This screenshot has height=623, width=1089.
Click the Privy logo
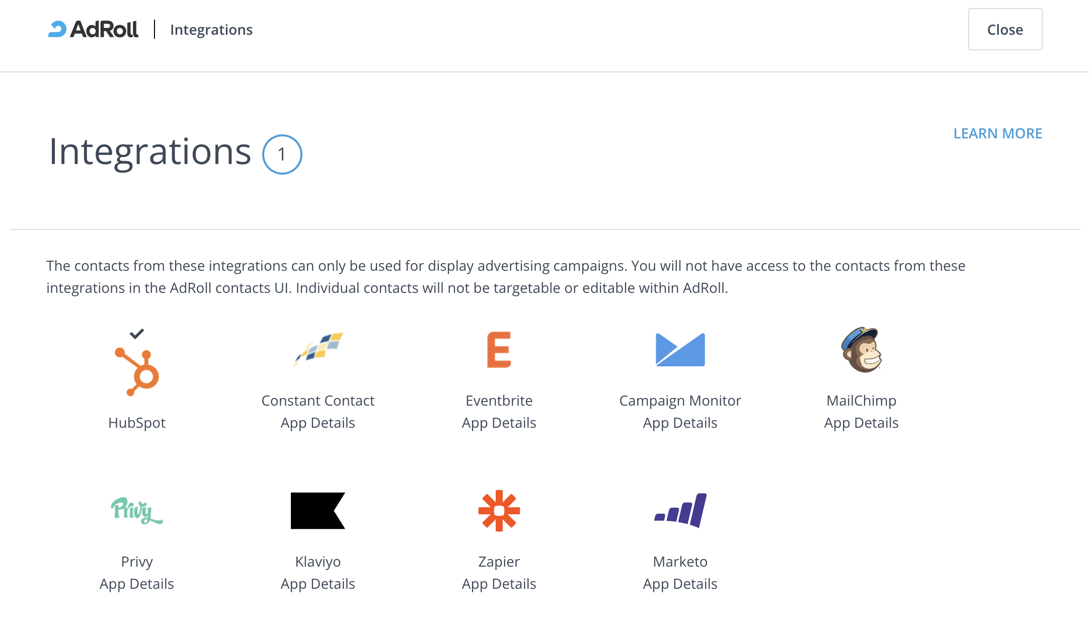[137, 510]
